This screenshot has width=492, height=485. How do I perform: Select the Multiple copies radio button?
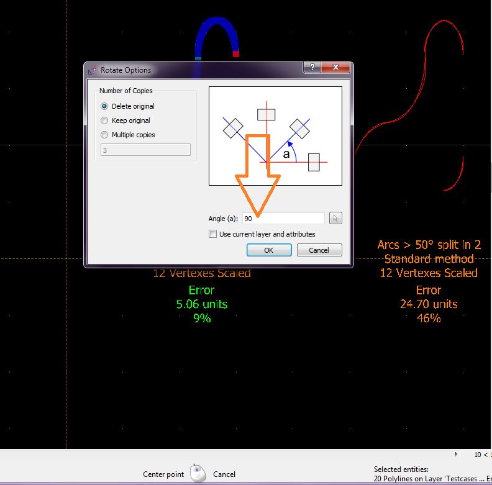pyautogui.click(x=104, y=135)
